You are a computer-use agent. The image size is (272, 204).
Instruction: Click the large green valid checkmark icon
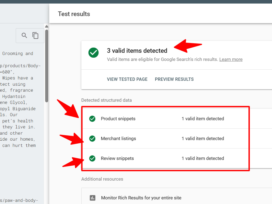click(x=94, y=52)
